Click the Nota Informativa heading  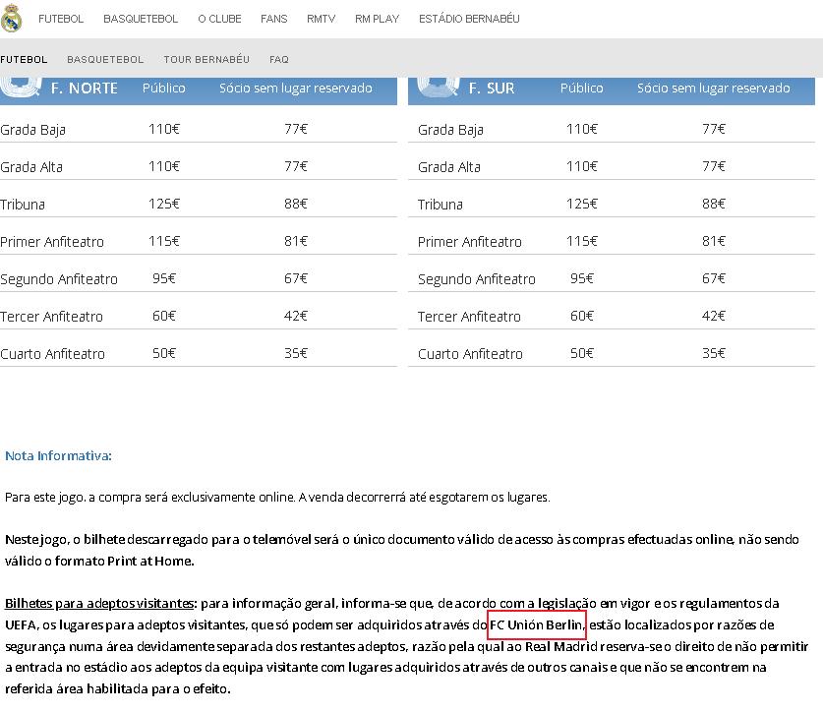pyautogui.click(x=58, y=455)
